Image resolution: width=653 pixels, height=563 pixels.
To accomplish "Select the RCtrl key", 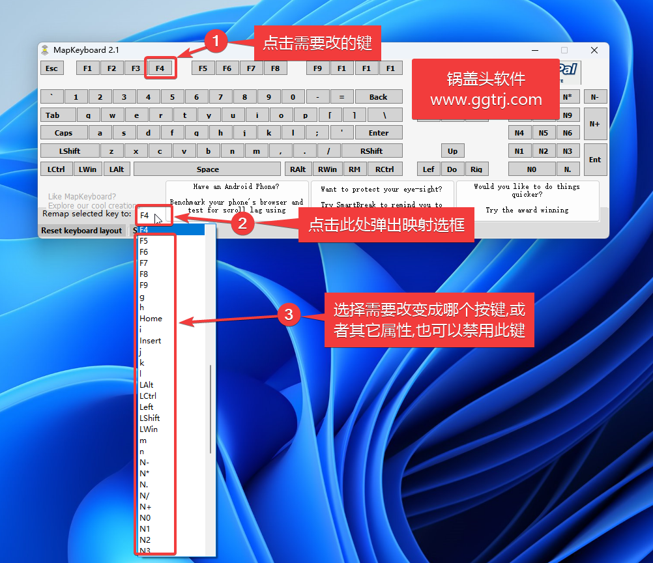I will 385,169.
